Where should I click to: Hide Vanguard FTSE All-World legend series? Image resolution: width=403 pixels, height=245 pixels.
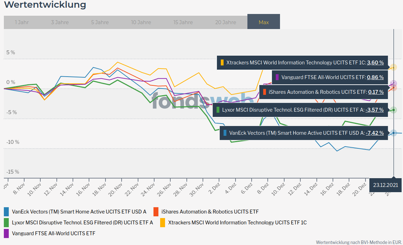tap(54, 233)
